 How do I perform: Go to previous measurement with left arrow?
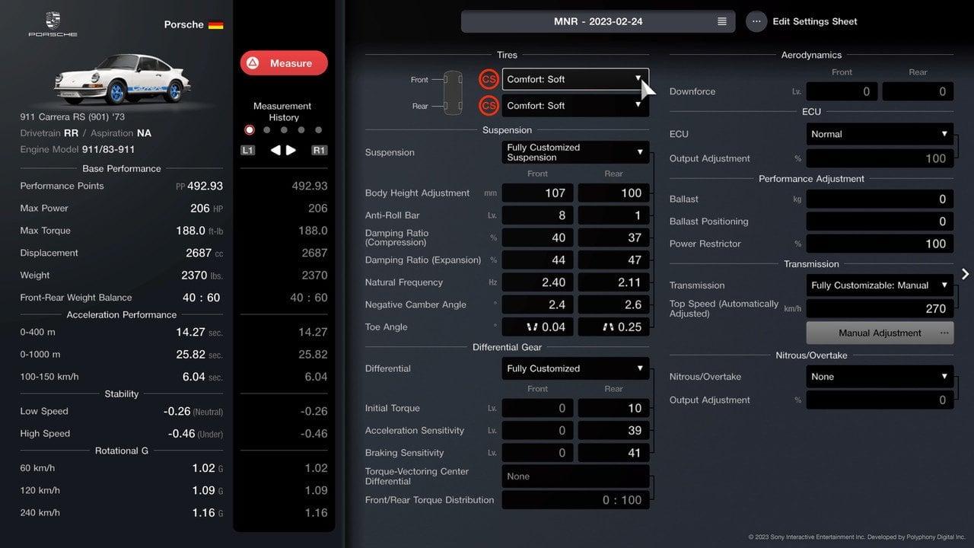click(x=275, y=150)
